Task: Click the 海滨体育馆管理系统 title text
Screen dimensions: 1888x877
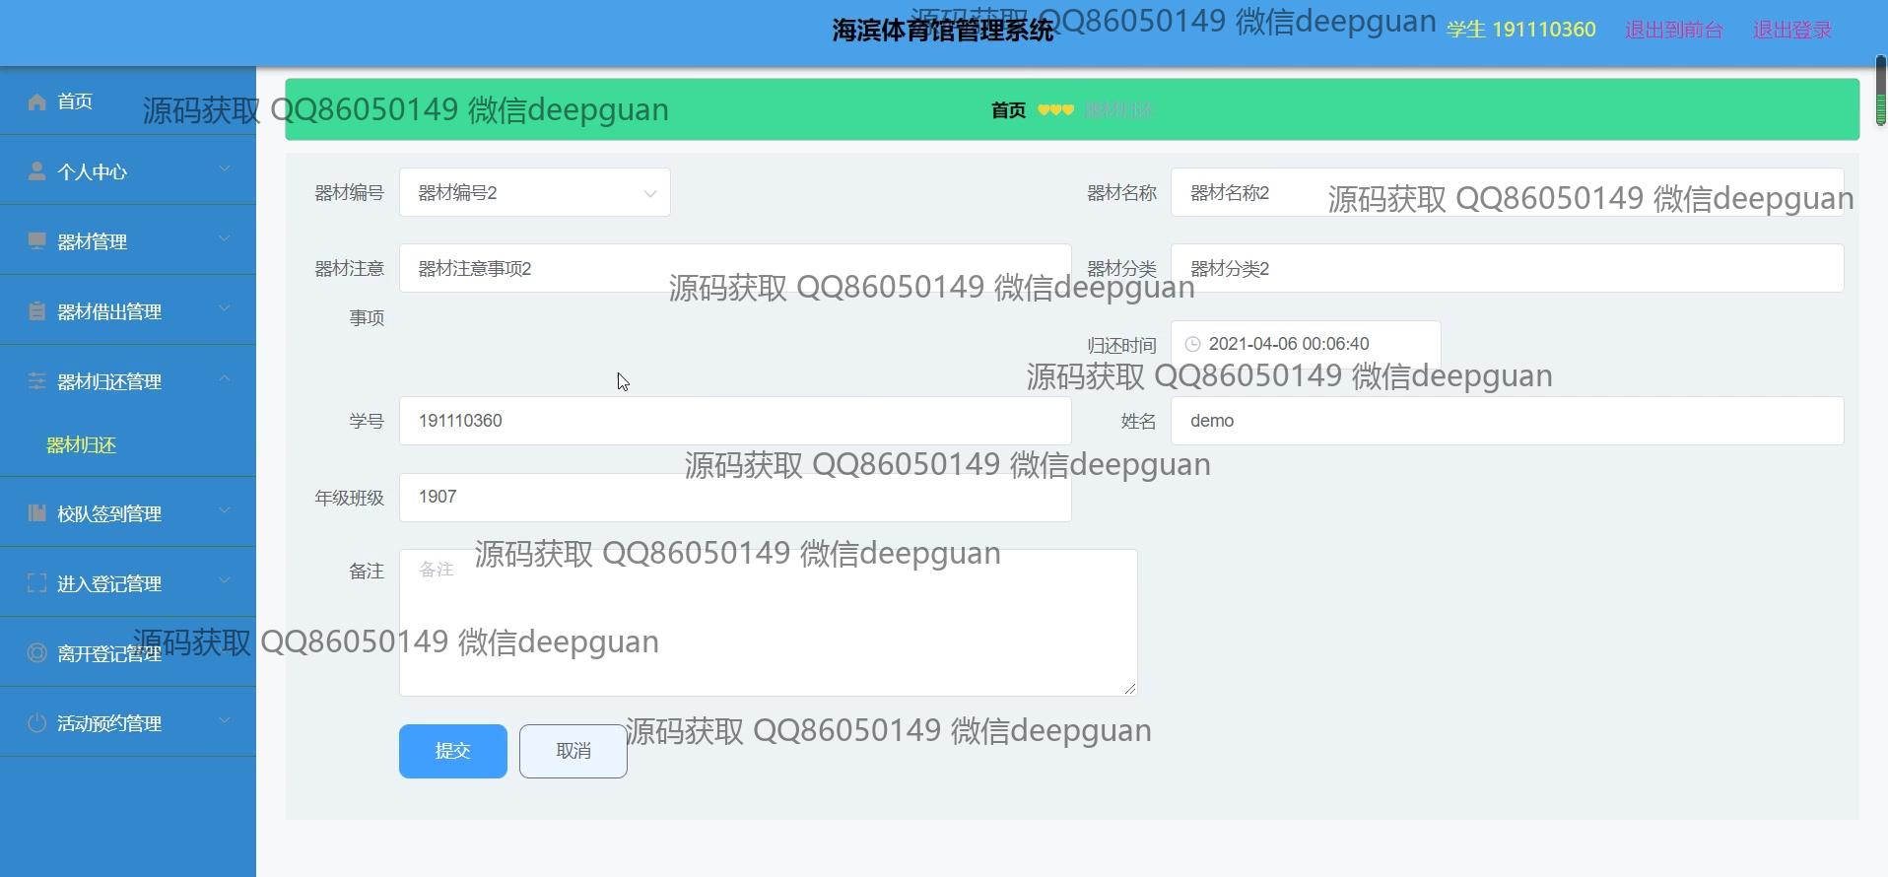Action: [x=943, y=31]
